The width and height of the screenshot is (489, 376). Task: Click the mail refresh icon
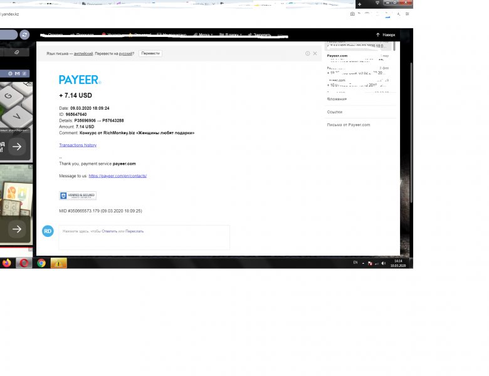[x=24, y=34]
